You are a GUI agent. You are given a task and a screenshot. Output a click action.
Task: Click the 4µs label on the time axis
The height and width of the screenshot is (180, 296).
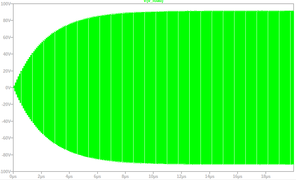69,177
